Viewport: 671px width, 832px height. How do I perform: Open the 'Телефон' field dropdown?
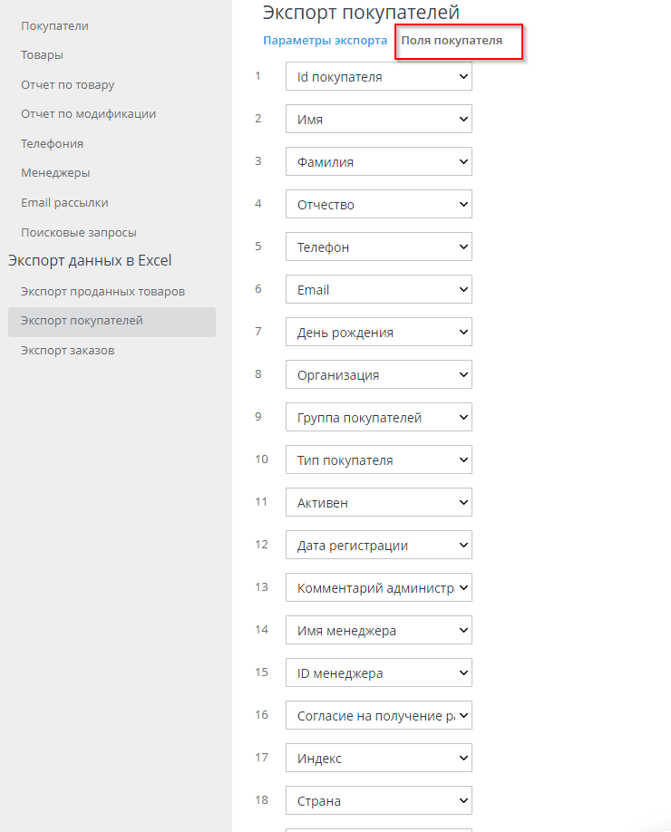pos(378,247)
